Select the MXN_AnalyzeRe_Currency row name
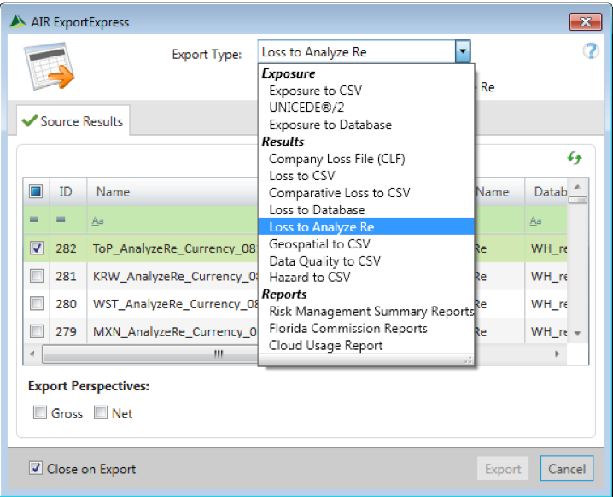This screenshot has height=497, width=613. (175, 332)
